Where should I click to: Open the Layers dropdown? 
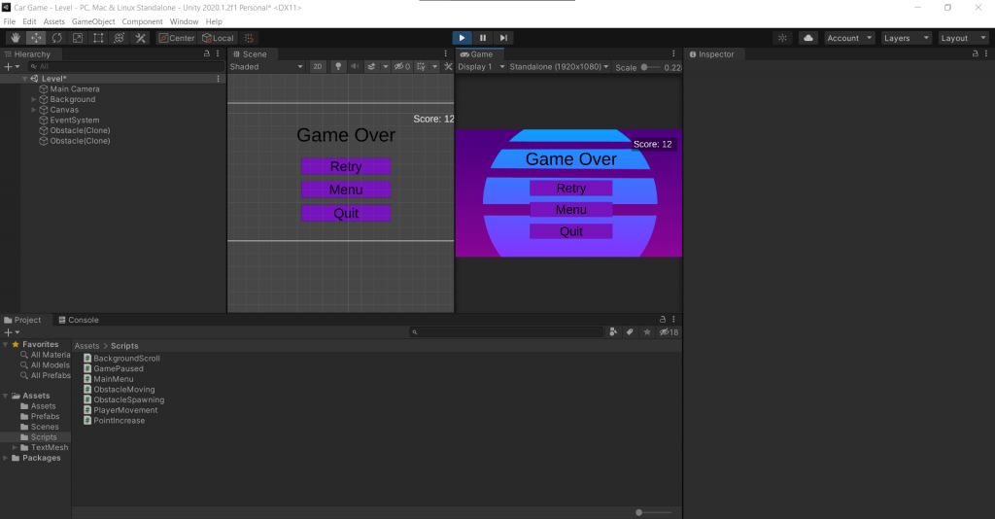pos(906,38)
